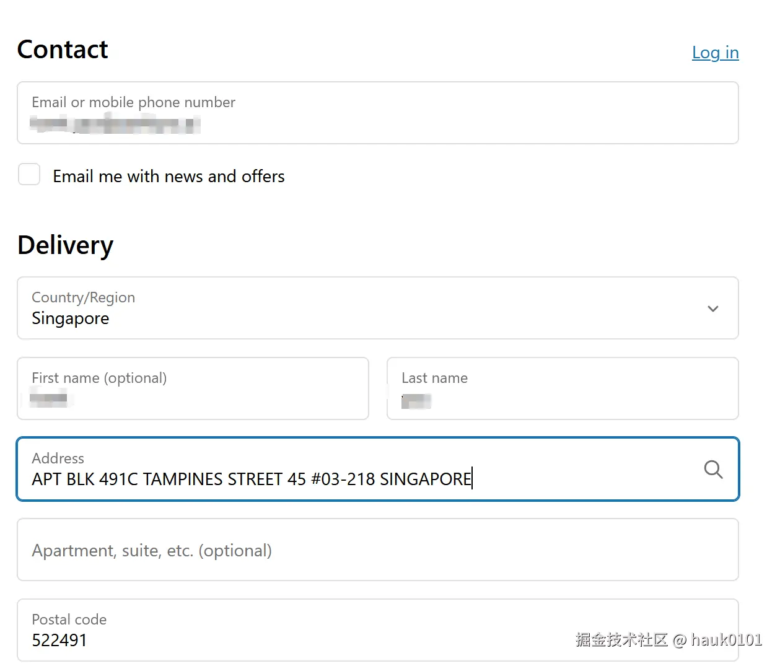The width and height of the screenshot is (780, 666).
Task: Click the hauk0101 watermark text
Action: [x=726, y=640]
